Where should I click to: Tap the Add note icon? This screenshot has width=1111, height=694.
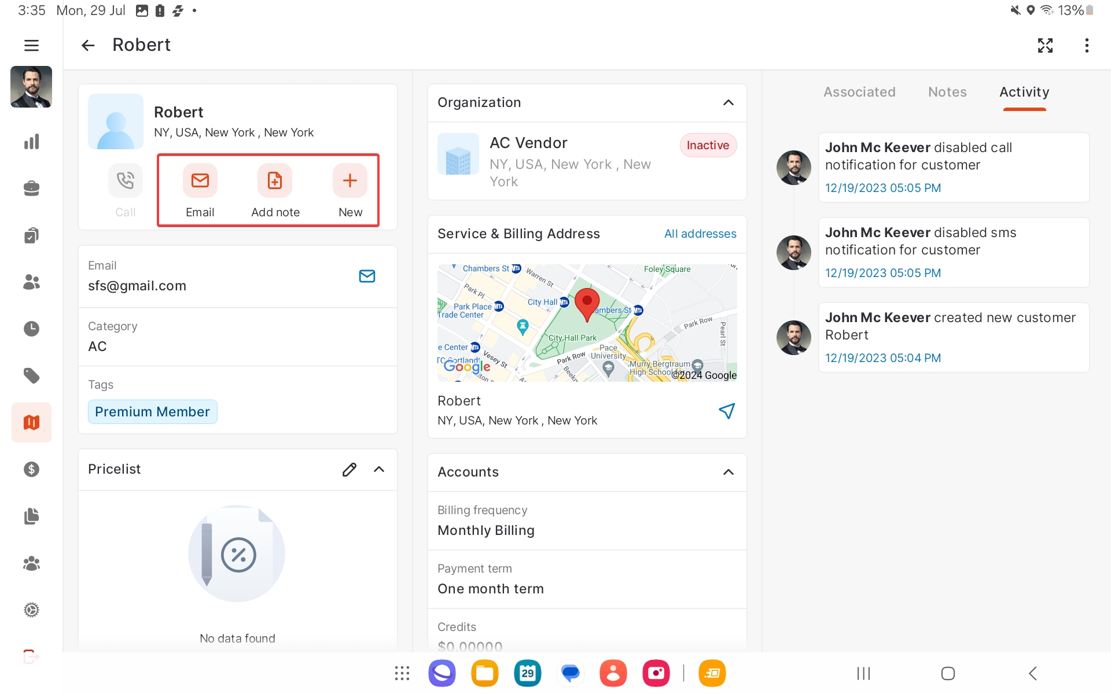pos(275,181)
